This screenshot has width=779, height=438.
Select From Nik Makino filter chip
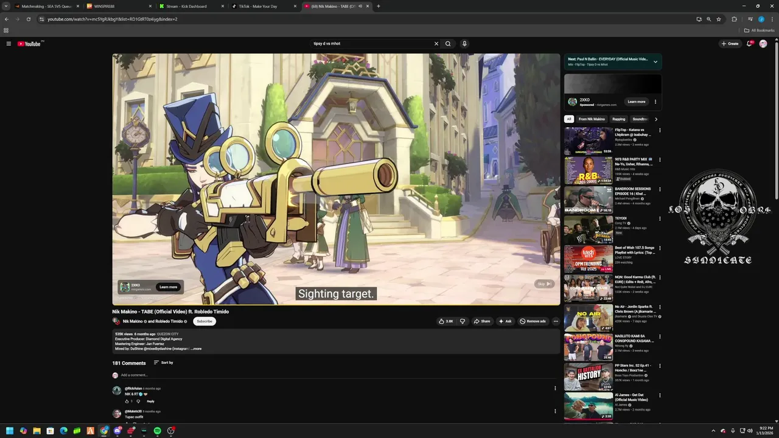(592, 119)
